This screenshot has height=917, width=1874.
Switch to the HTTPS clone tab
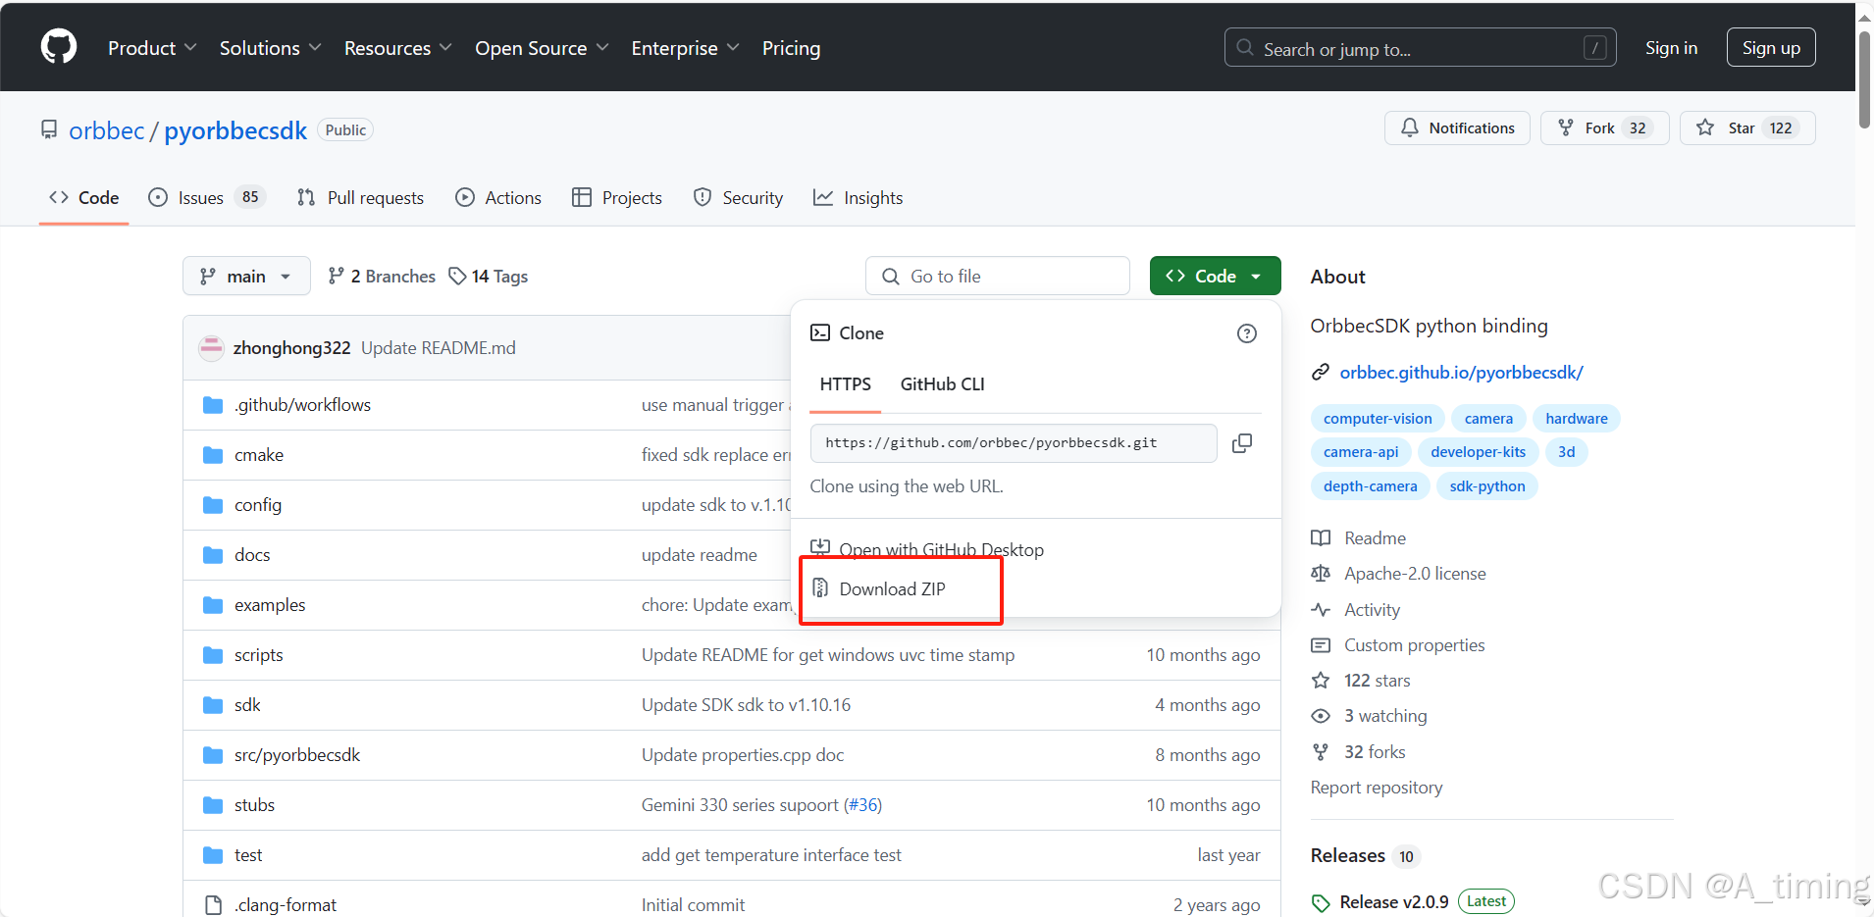(845, 384)
